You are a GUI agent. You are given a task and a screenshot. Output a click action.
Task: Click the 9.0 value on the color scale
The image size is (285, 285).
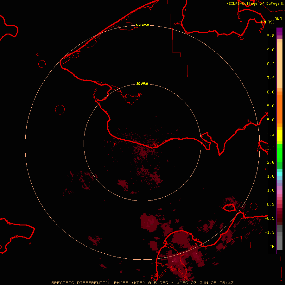[x=271, y=50]
